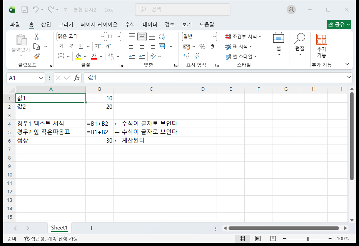
Task: Open the 수식 Formulas tab
Action: pos(130,25)
